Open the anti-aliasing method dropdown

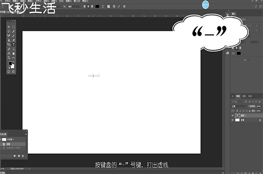coord(74,7)
